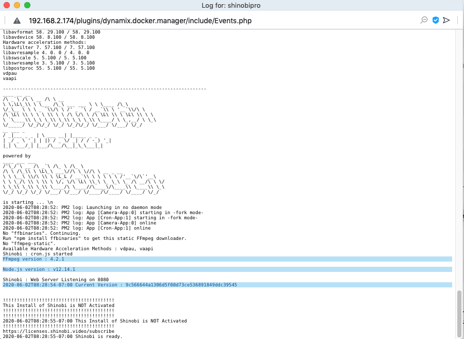Click 'Run "npm install ffbinaries"' line
The height and width of the screenshot is (339, 464).
(x=95, y=238)
